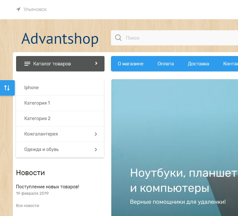
Task: Click the hamburger icon in Каталог товаров
Action: point(27,64)
